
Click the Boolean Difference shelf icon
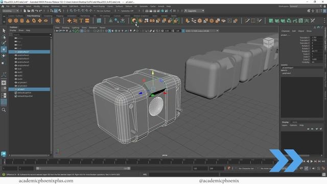pyautogui.click(x=134, y=20)
